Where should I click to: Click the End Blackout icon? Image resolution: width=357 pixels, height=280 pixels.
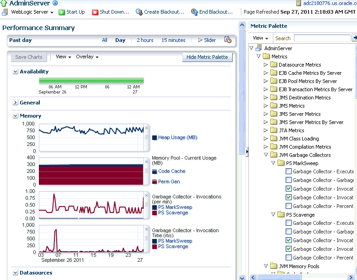click(x=194, y=12)
